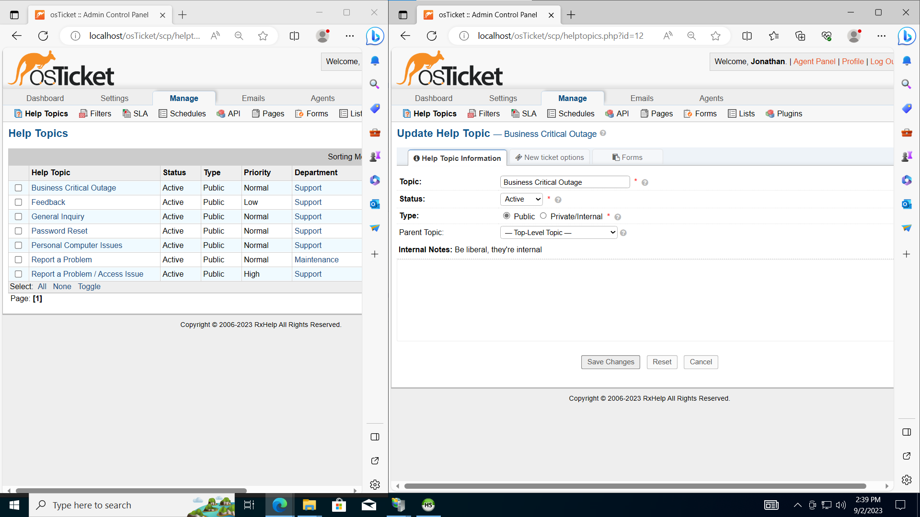Select the Plugins icon
Screen dimensions: 920x517
[770, 113]
